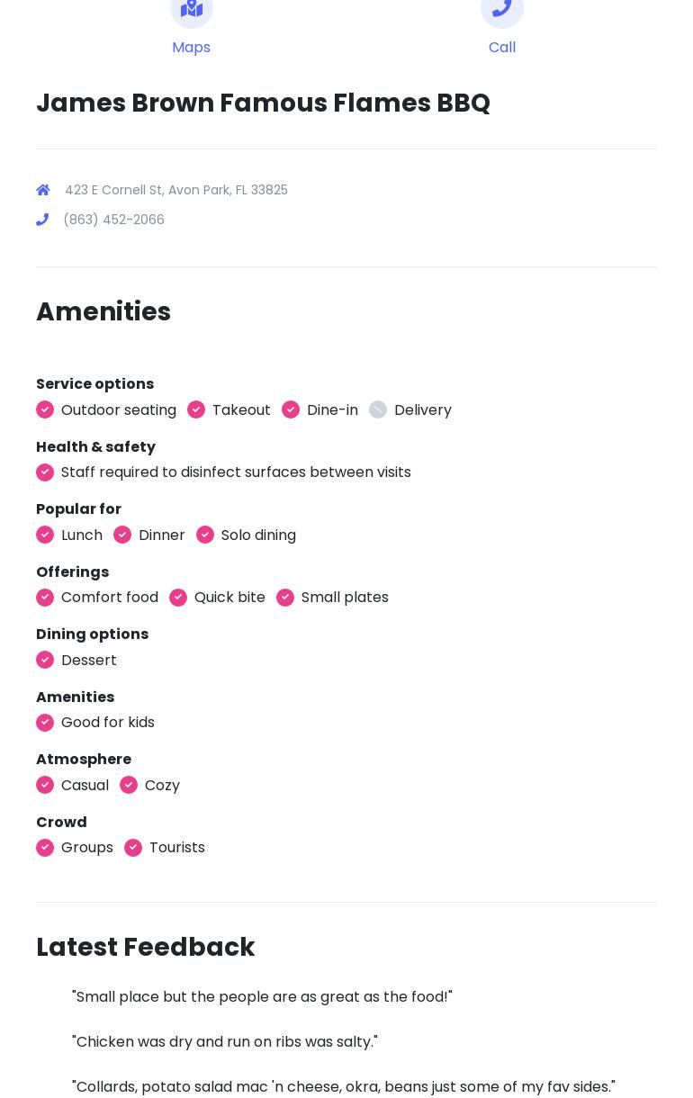Click the Outdoor seating checkmark icon

click(x=45, y=409)
